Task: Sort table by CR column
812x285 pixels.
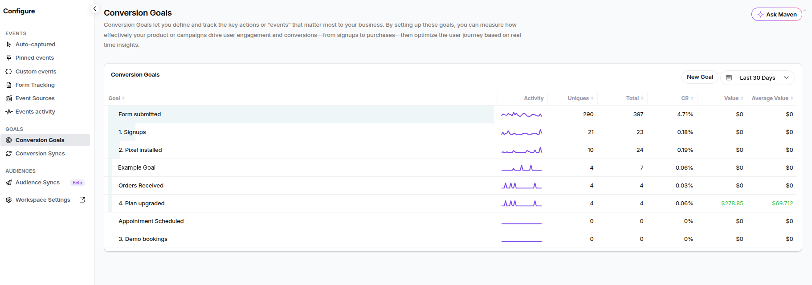Action: coord(687,98)
